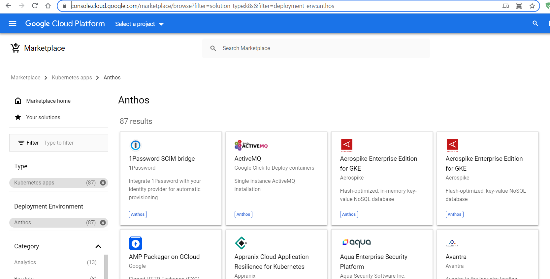Open AMP Packager on GCloud listing

coord(164,257)
